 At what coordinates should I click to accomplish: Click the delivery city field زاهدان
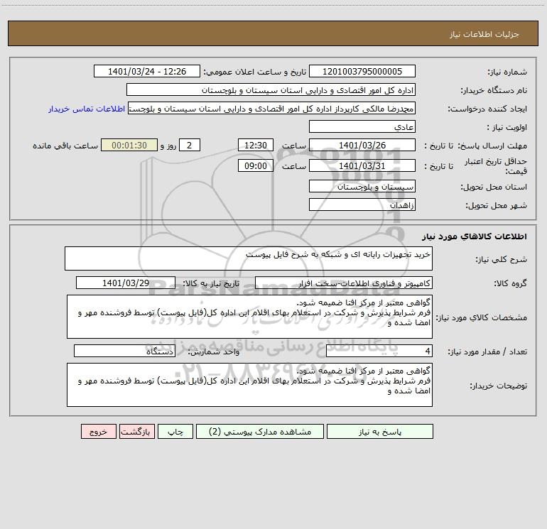[362, 204]
